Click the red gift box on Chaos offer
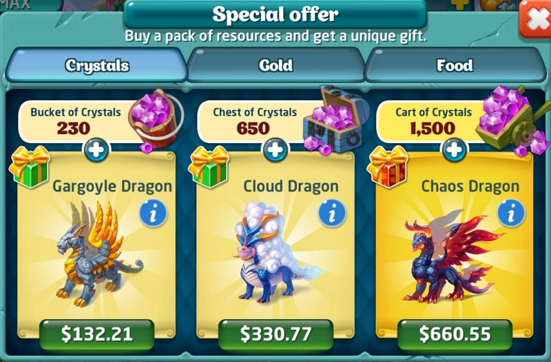 point(388,167)
